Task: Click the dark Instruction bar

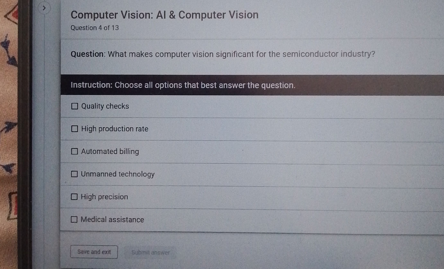Action: coord(252,85)
